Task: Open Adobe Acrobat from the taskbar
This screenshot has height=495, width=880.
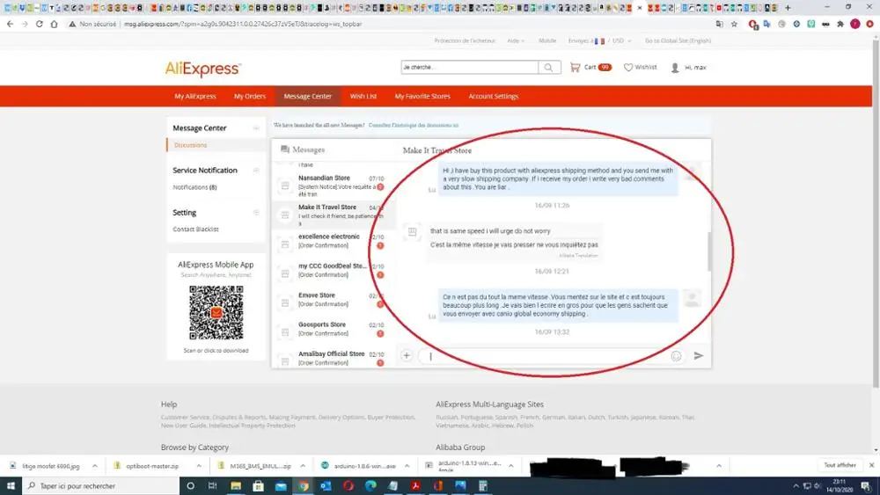Action: 415,485
